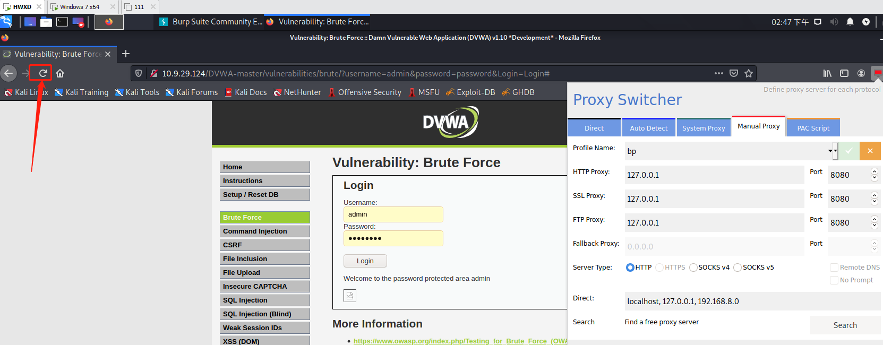Adjust the Fallback Proxy port stepper
This screenshot has width=883, height=345.
coord(875,246)
